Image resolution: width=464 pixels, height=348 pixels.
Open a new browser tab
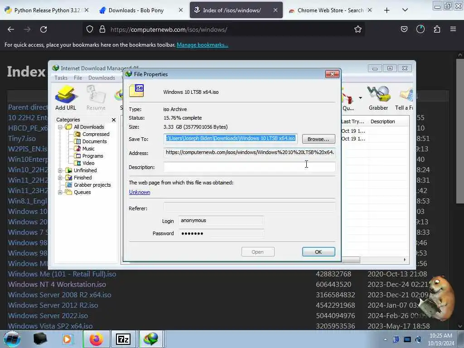(x=387, y=10)
